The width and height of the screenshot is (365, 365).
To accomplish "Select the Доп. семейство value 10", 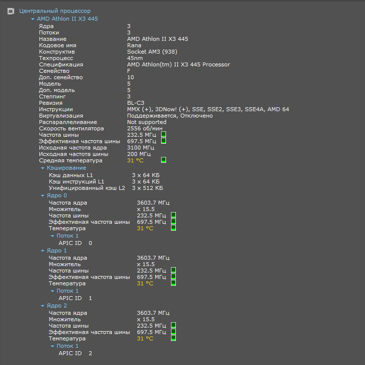I will point(131,77).
